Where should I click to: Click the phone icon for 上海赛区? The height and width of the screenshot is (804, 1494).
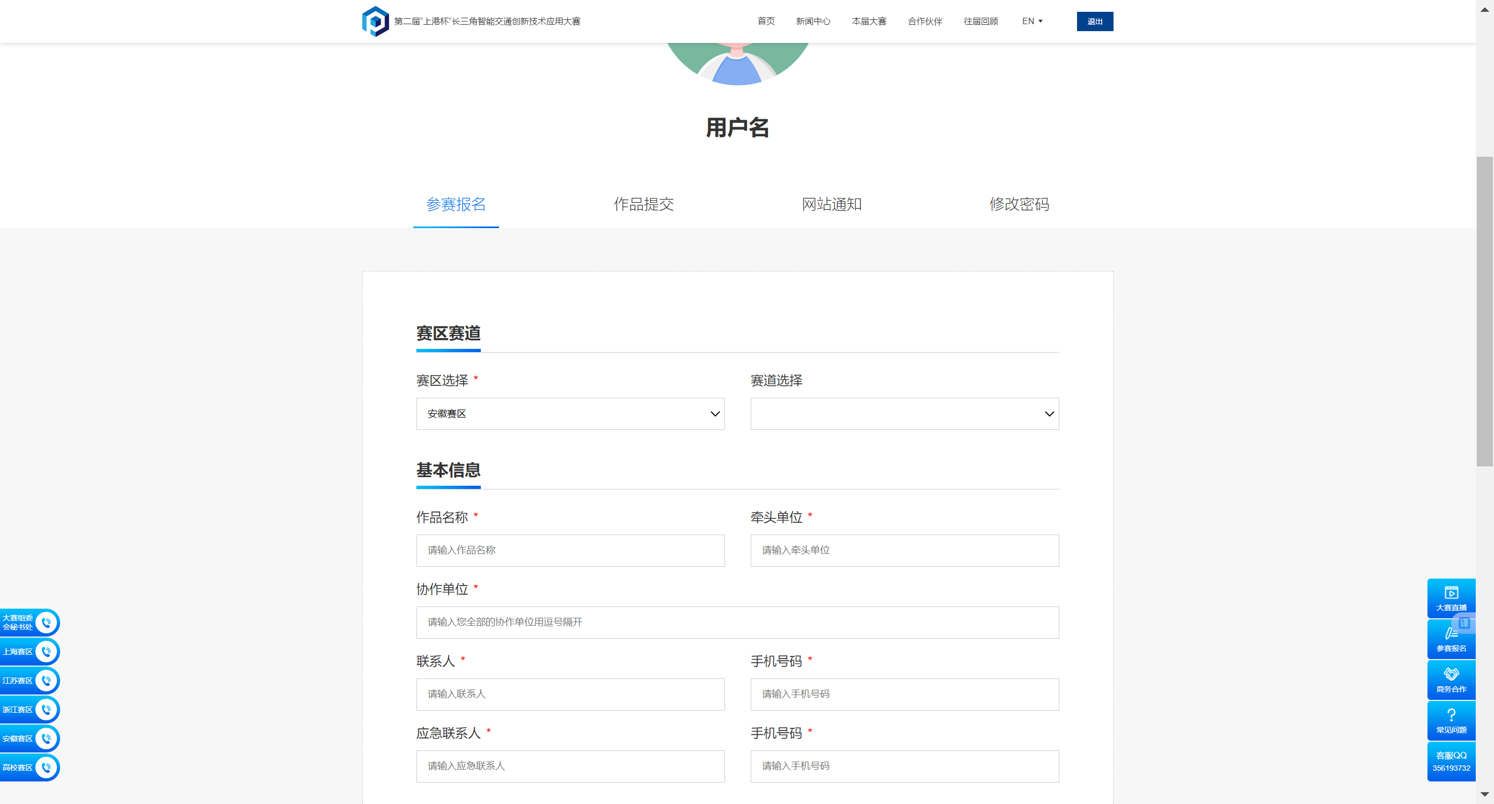pyautogui.click(x=46, y=652)
